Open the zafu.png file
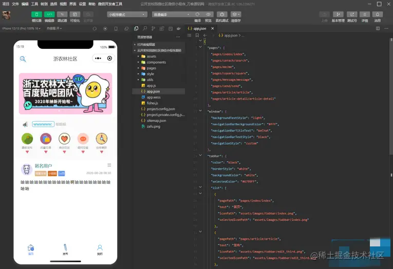Image resolution: width=393 pixels, height=269 pixels. click(x=153, y=126)
